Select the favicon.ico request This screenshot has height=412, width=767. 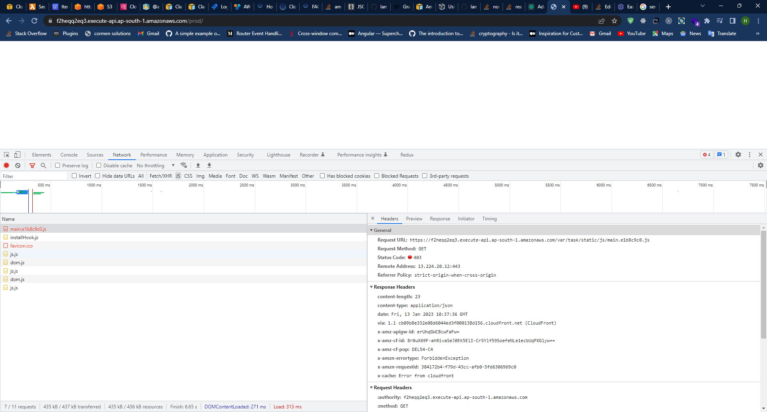pos(183,246)
